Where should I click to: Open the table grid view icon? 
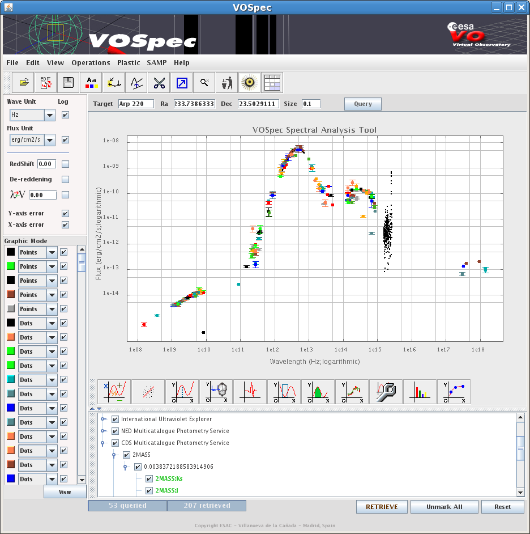pyautogui.click(x=272, y=82)
